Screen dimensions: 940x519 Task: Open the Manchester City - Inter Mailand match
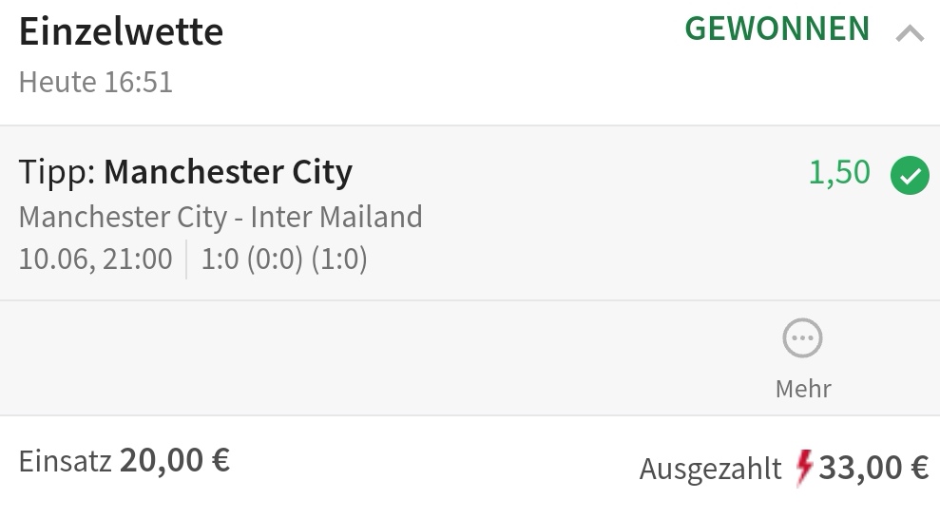(221, 217)
